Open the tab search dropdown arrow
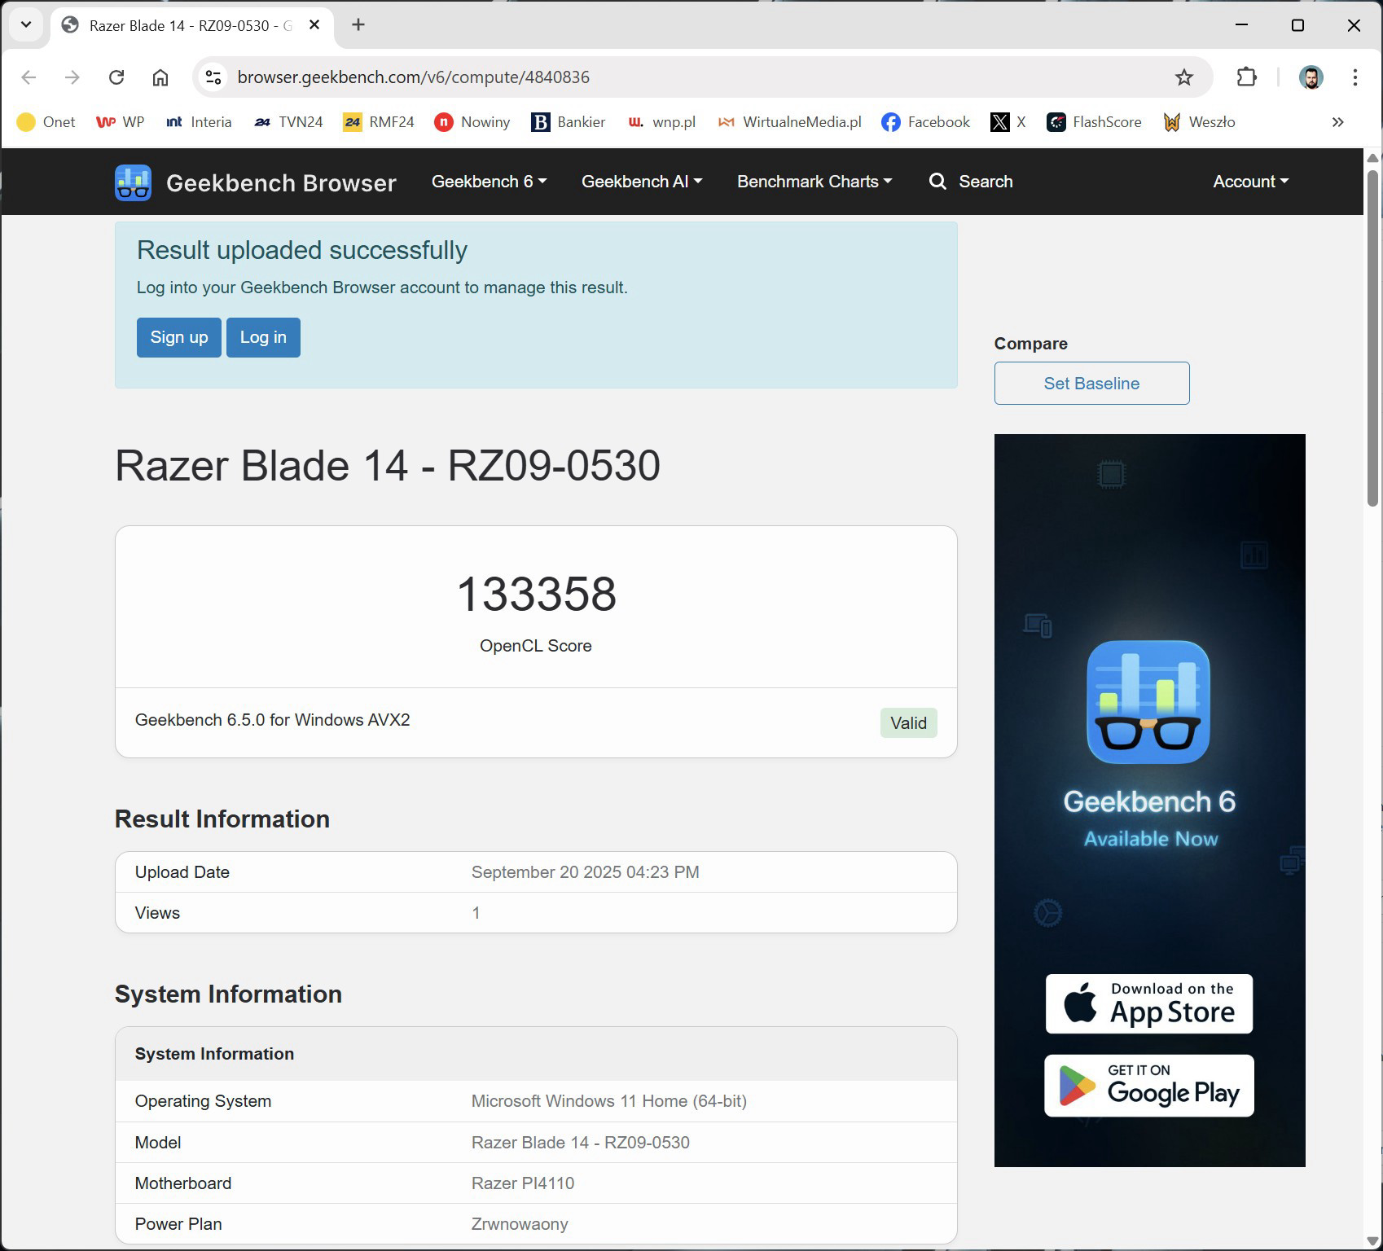 [x=26, y=24]
